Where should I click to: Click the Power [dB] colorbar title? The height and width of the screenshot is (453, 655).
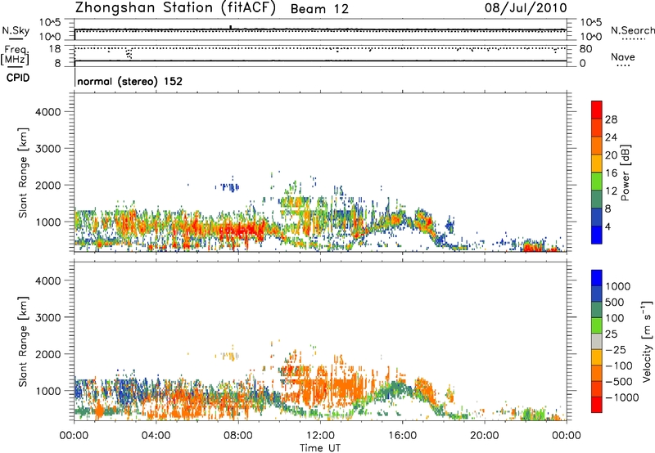point(625,173)
